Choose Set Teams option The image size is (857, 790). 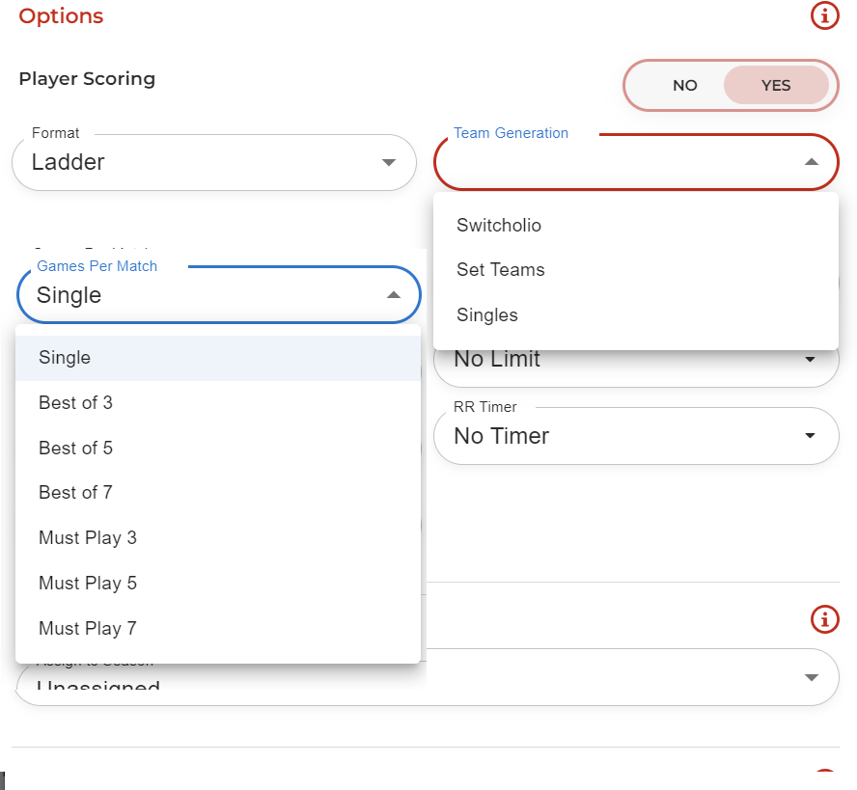(x=500, y=270)
